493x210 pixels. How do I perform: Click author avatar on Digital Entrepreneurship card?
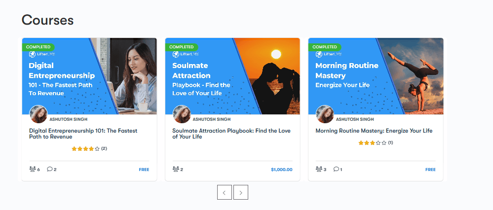(38, 114)
